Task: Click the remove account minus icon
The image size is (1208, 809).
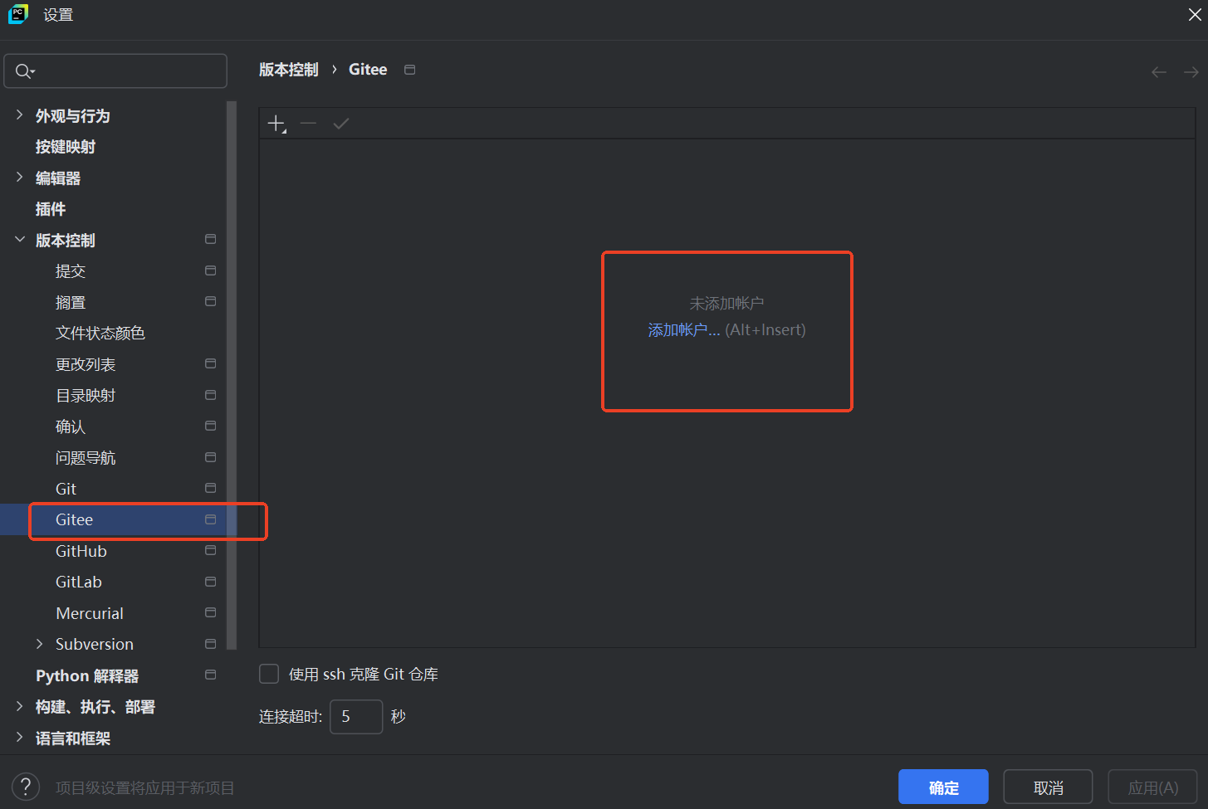Action: coord(308,123)
